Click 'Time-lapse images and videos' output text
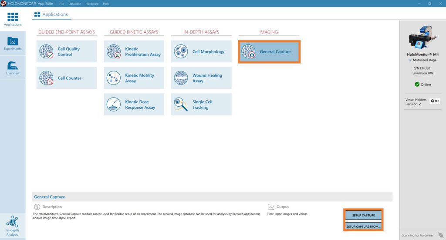446x240 pixels. tap(287, 214)
